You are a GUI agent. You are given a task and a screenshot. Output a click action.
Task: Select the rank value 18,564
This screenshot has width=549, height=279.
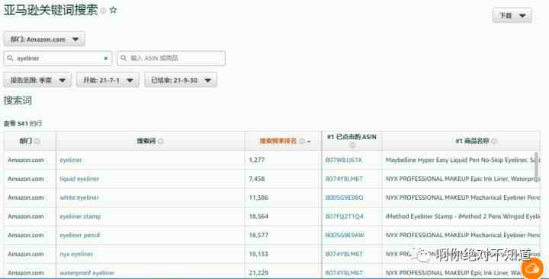click(258, 217)
